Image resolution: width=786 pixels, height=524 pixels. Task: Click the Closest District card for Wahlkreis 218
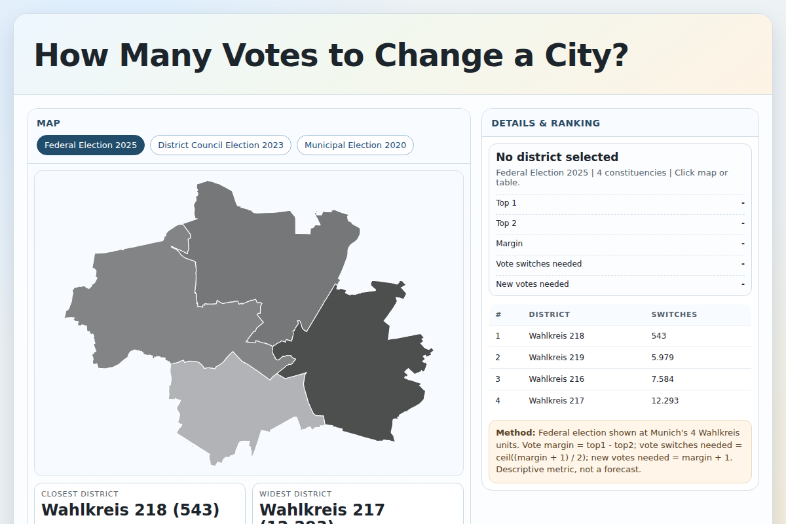(x=140, y=504)
